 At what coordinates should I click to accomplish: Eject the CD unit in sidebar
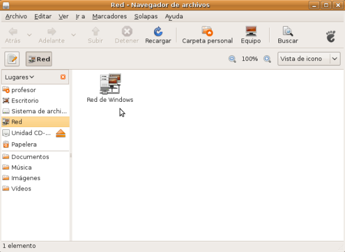(61, 133)
